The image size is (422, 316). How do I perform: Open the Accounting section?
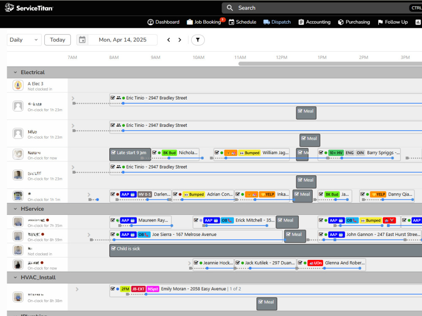(x=314, y=22)
